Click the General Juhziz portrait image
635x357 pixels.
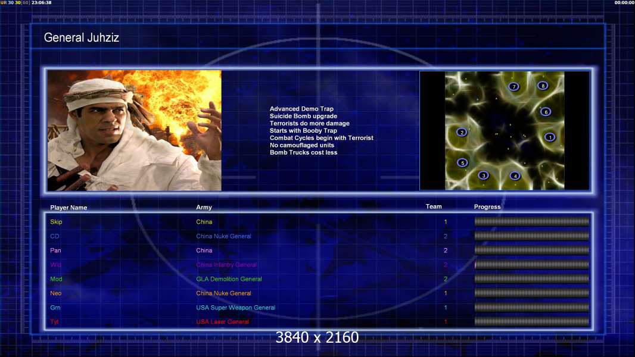(135, 130)
